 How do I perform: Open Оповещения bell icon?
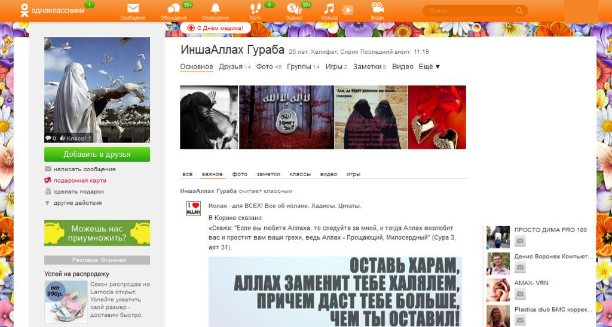[x=215, y=8]
